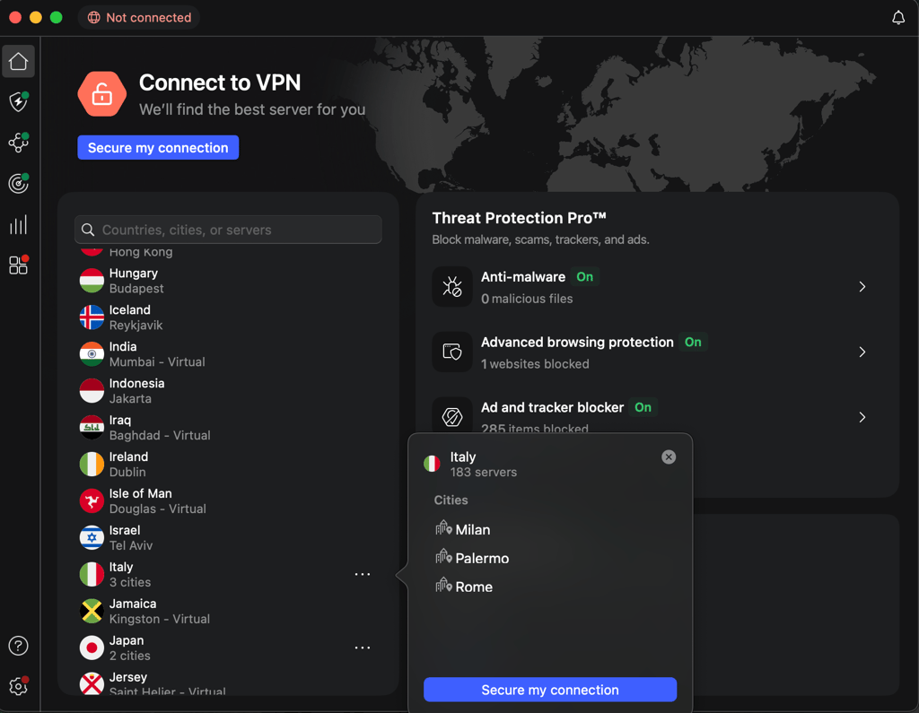Screen dimensions: 919x713
Task: Open the notifications bell
Action: [897, 18]
